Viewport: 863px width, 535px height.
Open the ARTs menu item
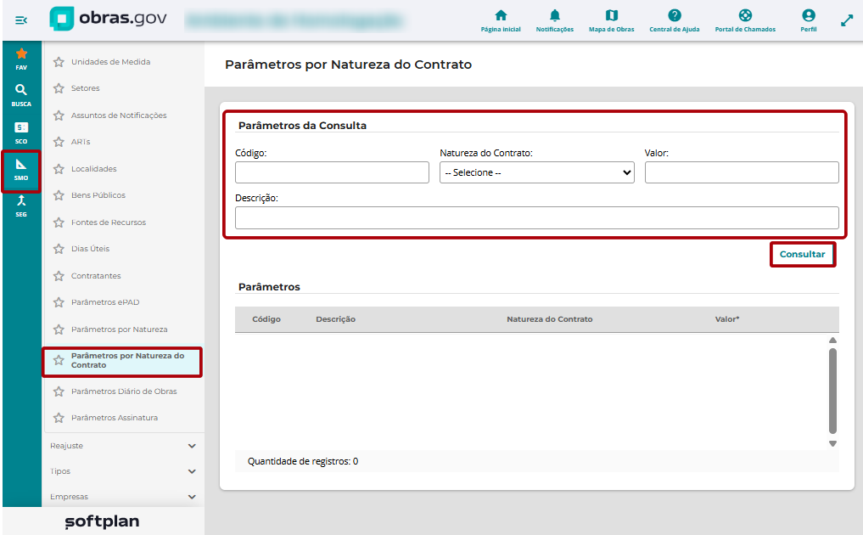81,142
